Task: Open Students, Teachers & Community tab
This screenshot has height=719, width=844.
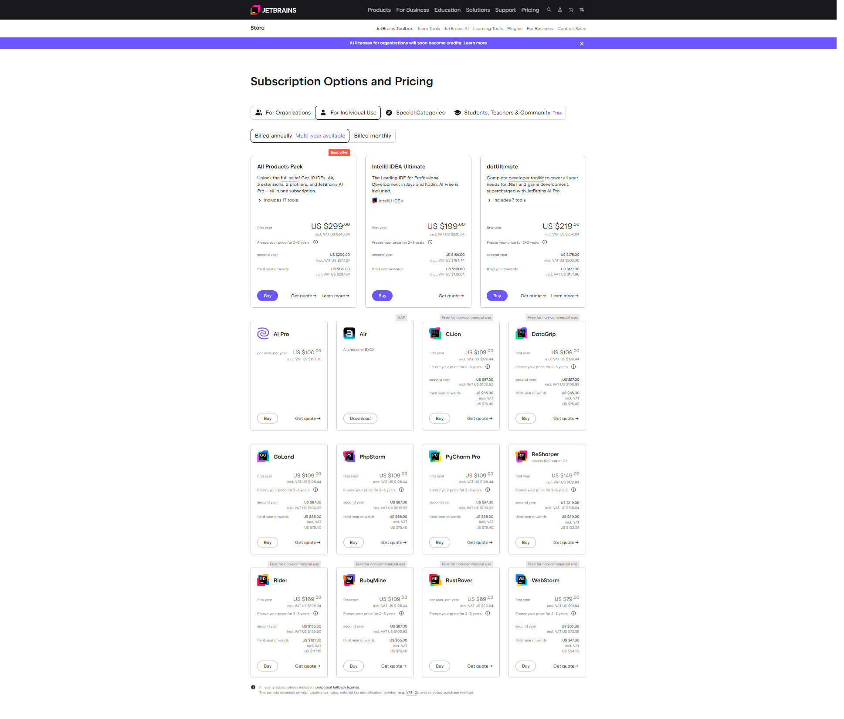Action: [508, 113]
